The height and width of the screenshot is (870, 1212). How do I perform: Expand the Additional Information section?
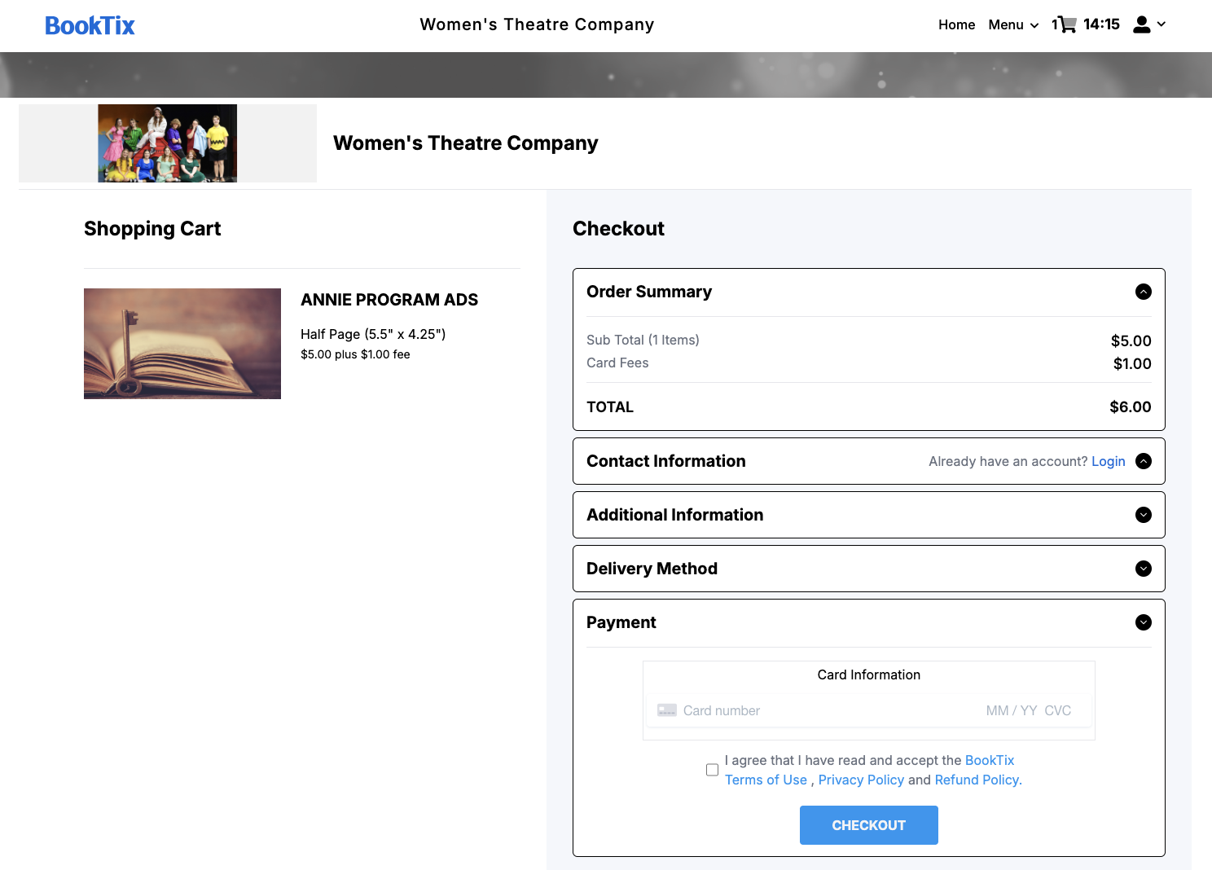tap(1144, 515)
